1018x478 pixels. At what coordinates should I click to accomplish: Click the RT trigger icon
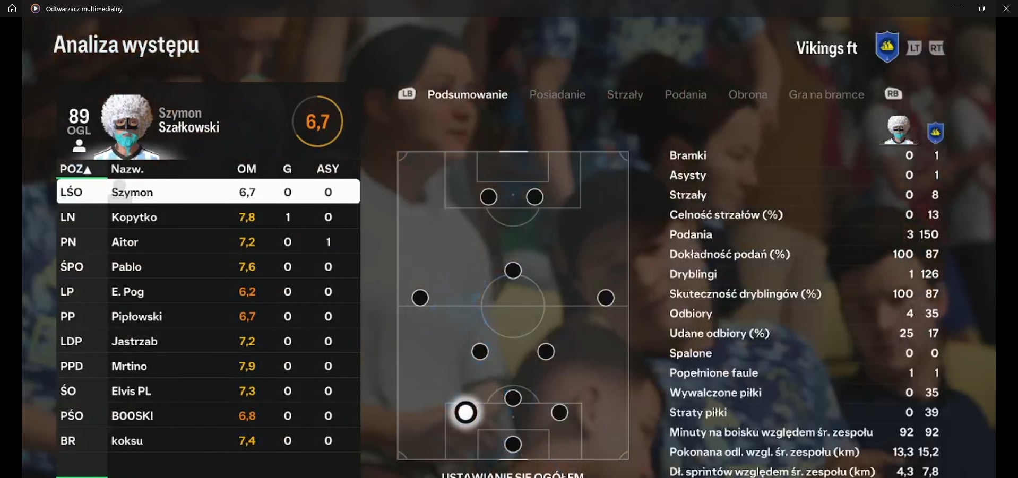click(936, 48)
